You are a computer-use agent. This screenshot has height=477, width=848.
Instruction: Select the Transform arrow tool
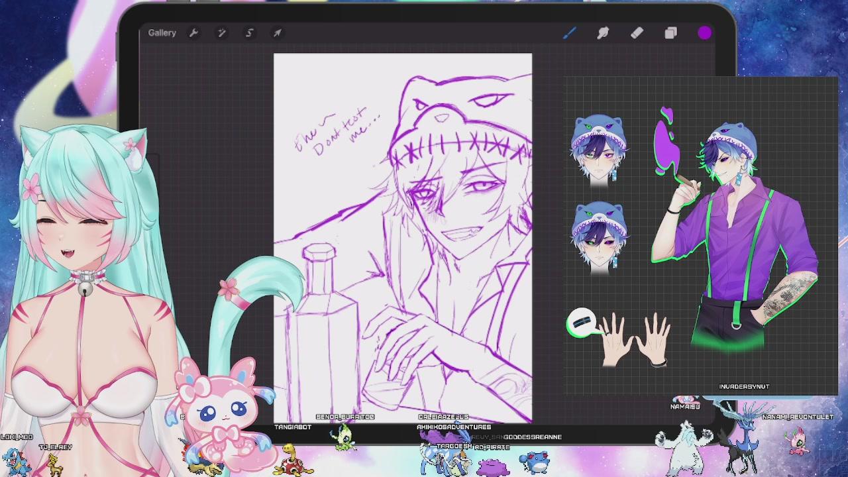point(277,32)
